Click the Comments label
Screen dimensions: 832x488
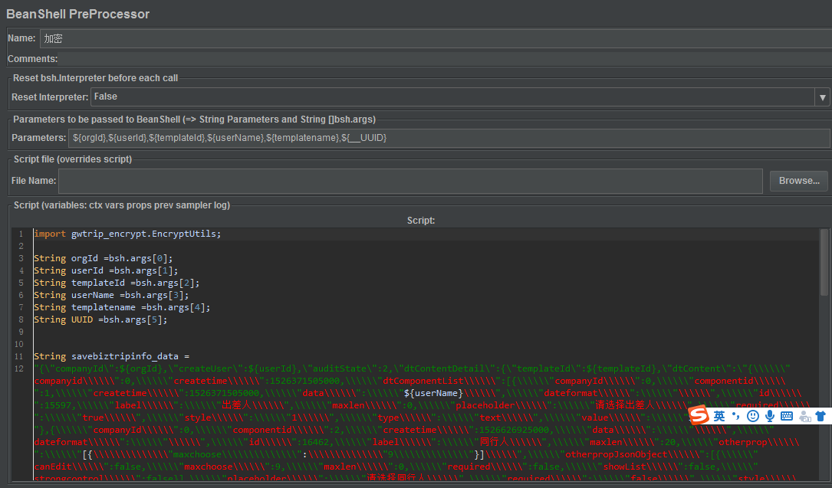[x=32, y=59]
